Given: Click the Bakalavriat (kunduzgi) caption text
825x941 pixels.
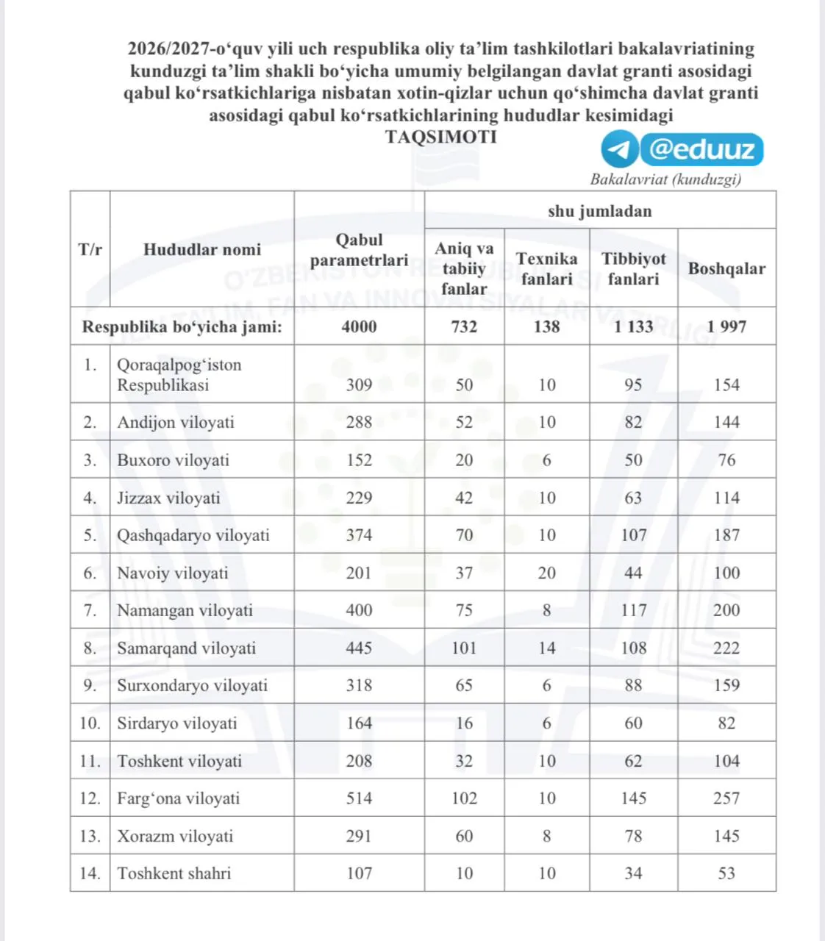Looking at the screenshot, I should click(x=665, y=179).
